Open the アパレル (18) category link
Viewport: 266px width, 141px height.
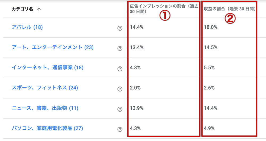tap(27, 27)
